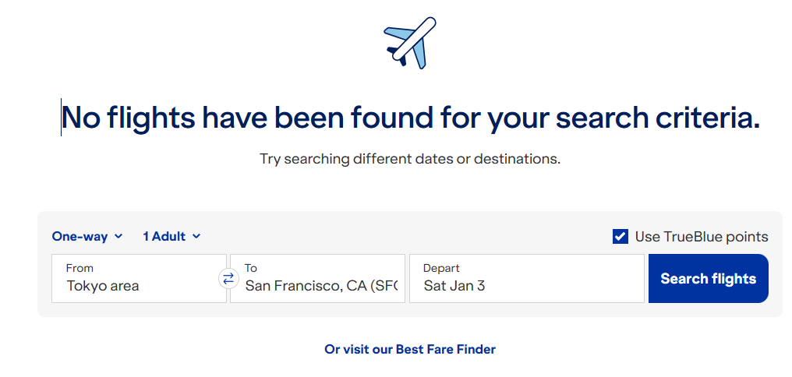Select the "Tokyo area" origin text
792x377 pixels.
click(x=103, y=286)
